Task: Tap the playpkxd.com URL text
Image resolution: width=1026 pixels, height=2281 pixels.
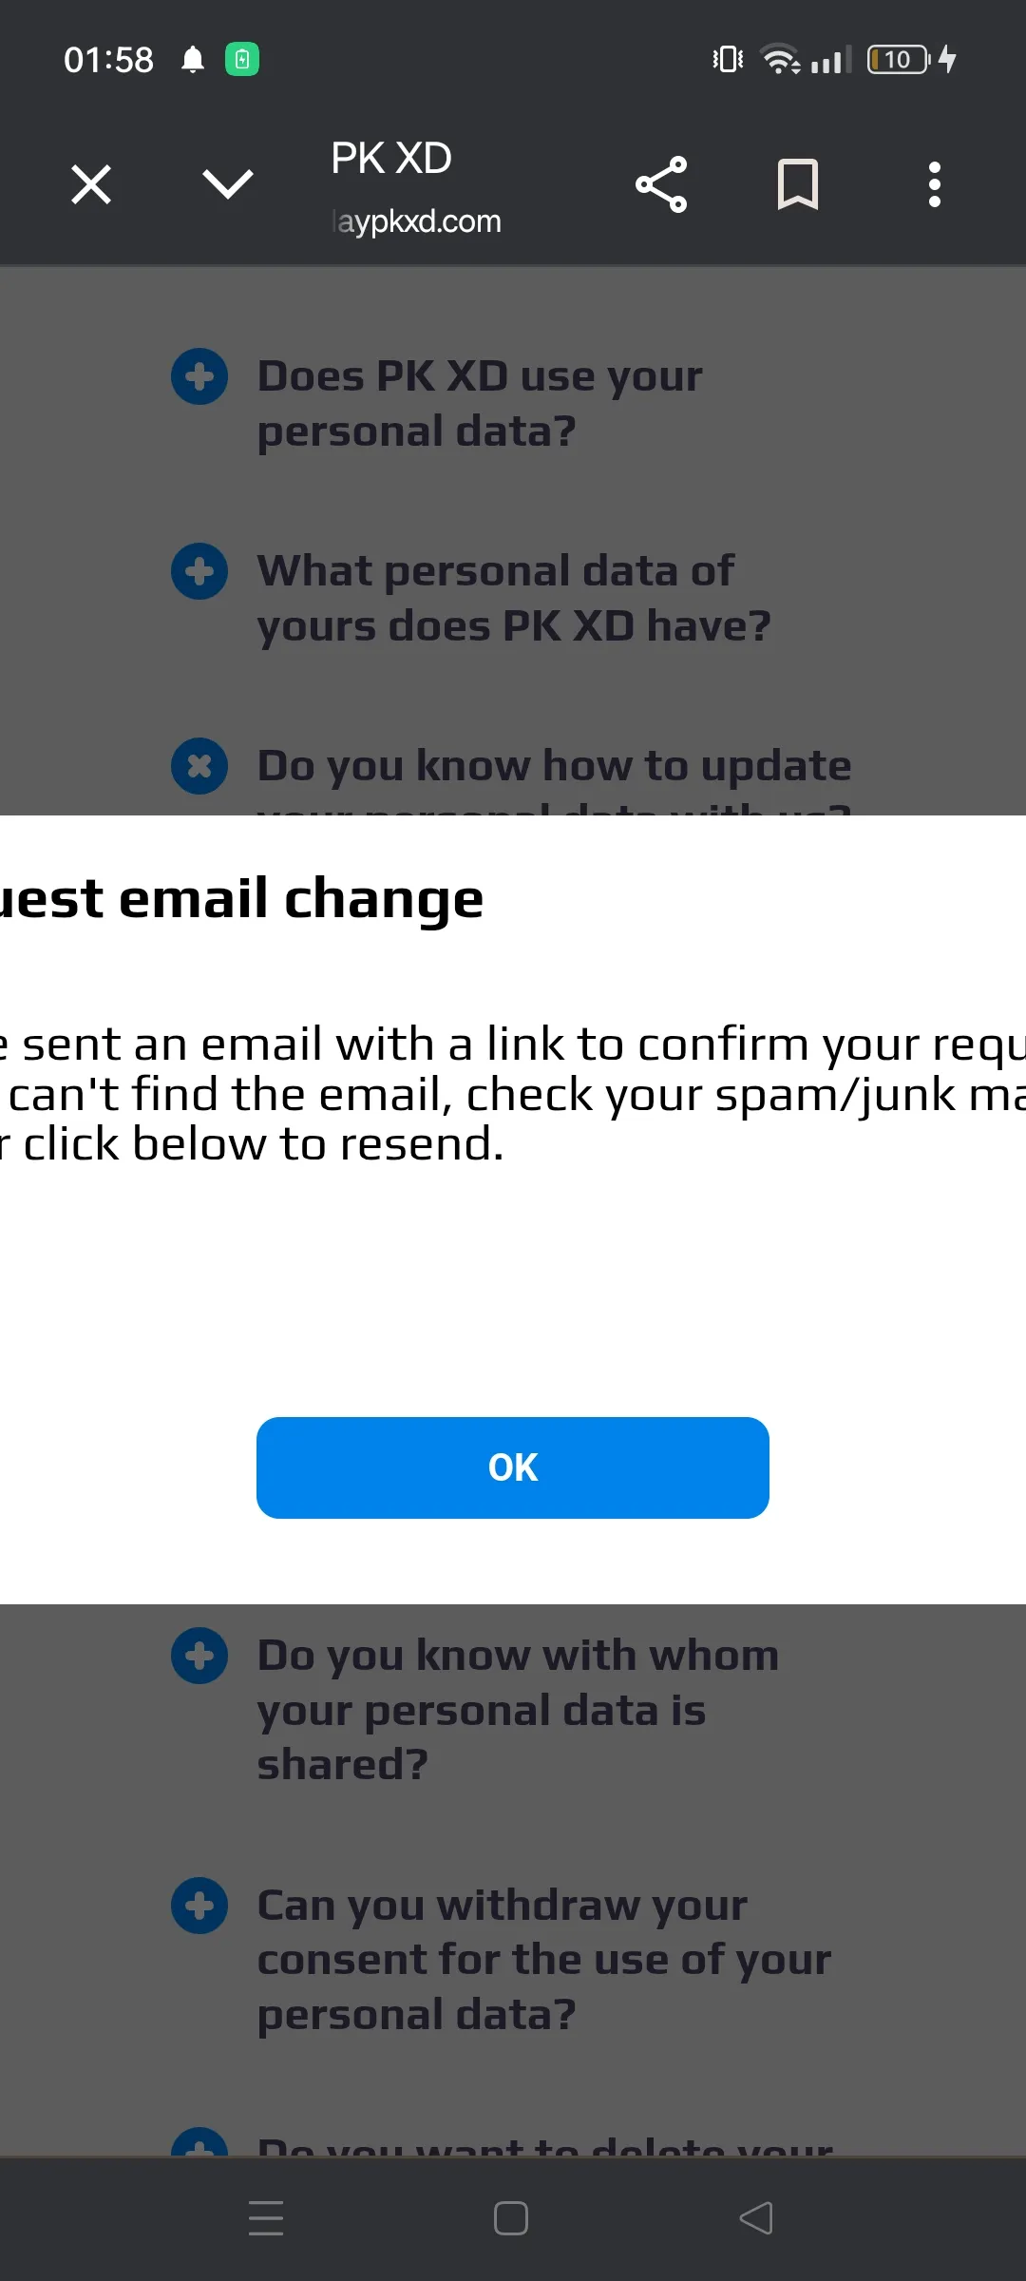Action: coord(416,220)
